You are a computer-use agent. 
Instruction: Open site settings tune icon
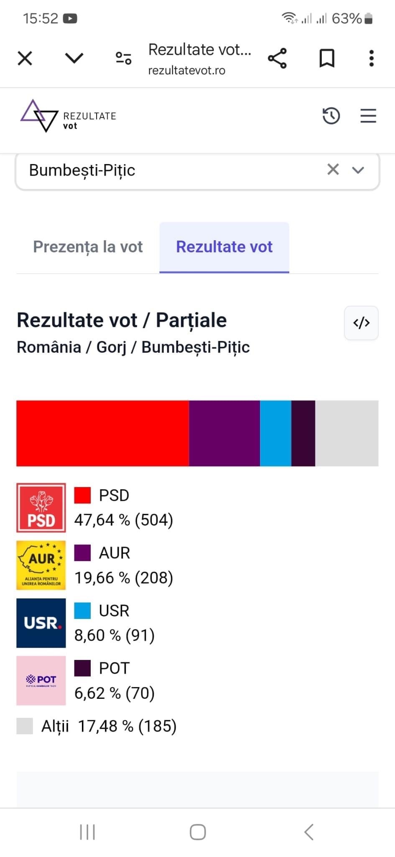(x=124, y=58)
